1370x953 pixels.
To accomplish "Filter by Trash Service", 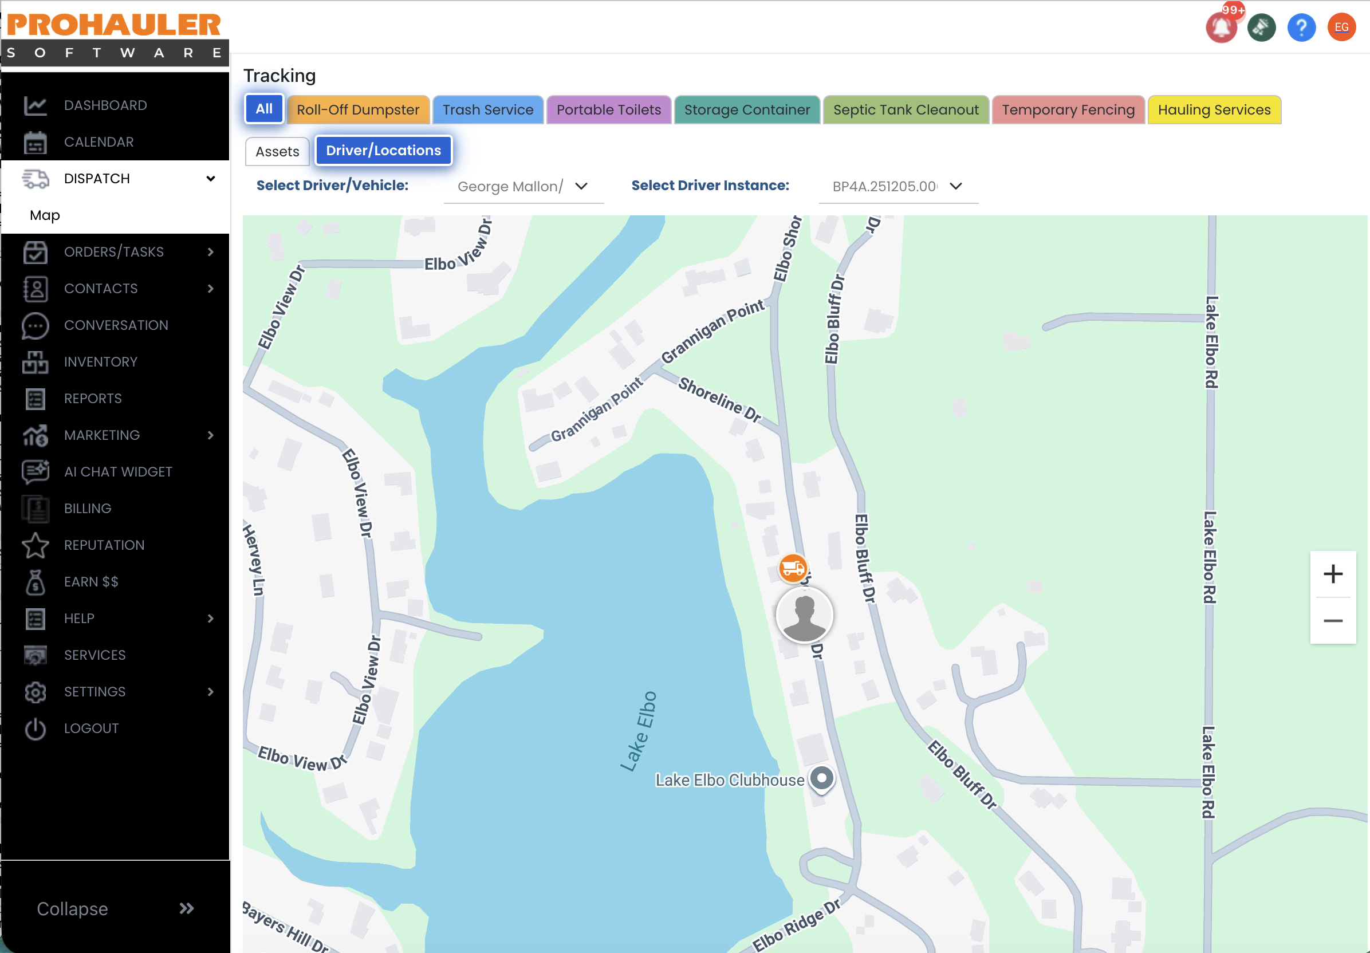I will [487, 110].
